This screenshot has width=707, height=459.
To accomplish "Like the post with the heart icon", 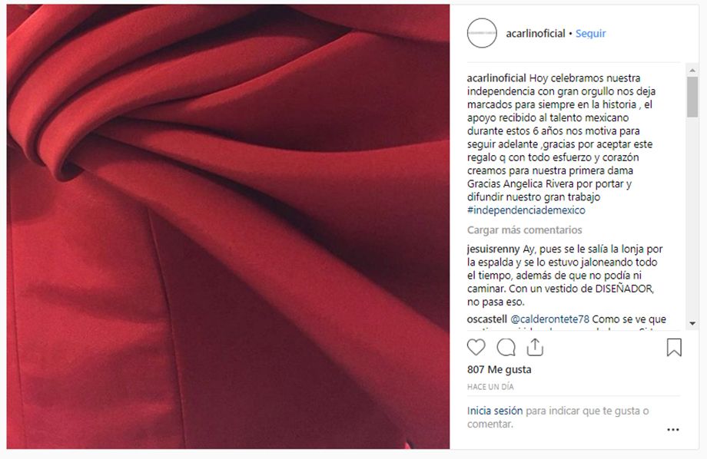I will (476, 348).
